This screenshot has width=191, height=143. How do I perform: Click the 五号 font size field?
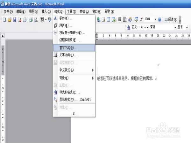point(181,27)
